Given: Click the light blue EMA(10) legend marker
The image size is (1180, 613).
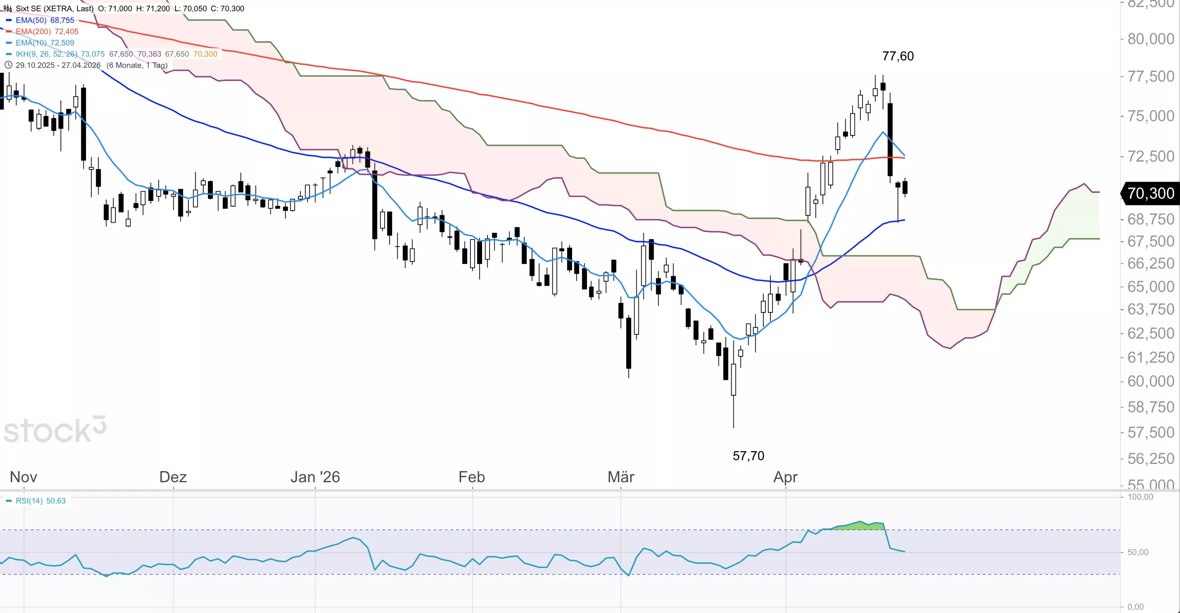Looking at the screenshot, I should [9, 42].
